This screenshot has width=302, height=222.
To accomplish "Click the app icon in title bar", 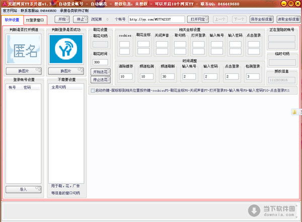I will coord(4,4).
